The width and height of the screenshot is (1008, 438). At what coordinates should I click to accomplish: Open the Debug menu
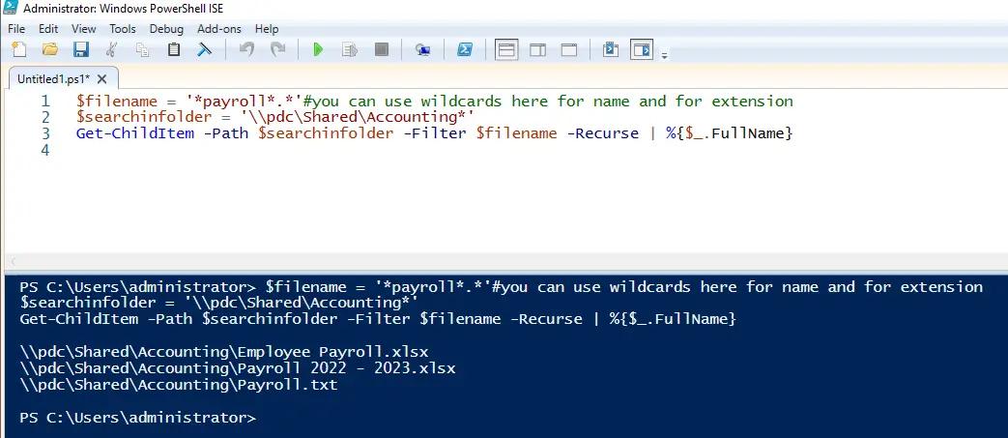click(166, 29)
